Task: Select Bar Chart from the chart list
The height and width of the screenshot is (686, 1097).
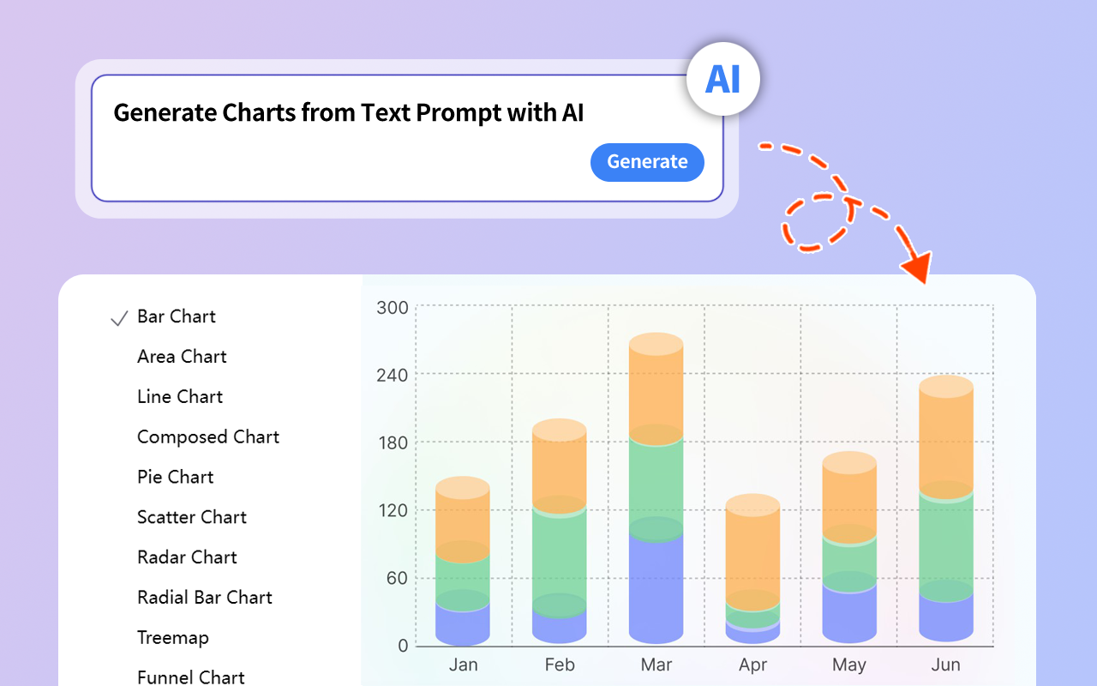Action: (x=177, y=316)
